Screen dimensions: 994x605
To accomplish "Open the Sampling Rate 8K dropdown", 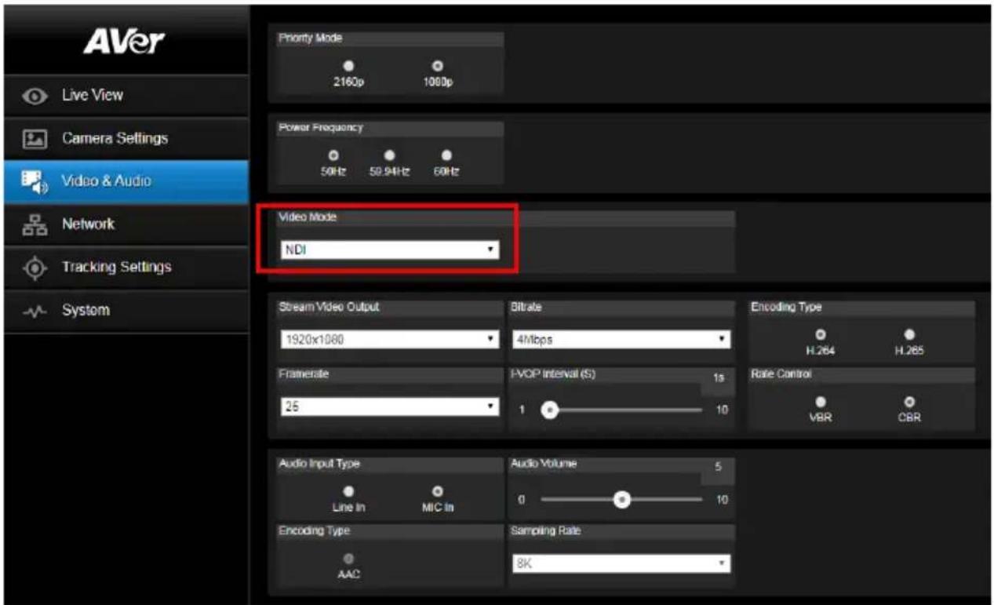I will (620, 565).
